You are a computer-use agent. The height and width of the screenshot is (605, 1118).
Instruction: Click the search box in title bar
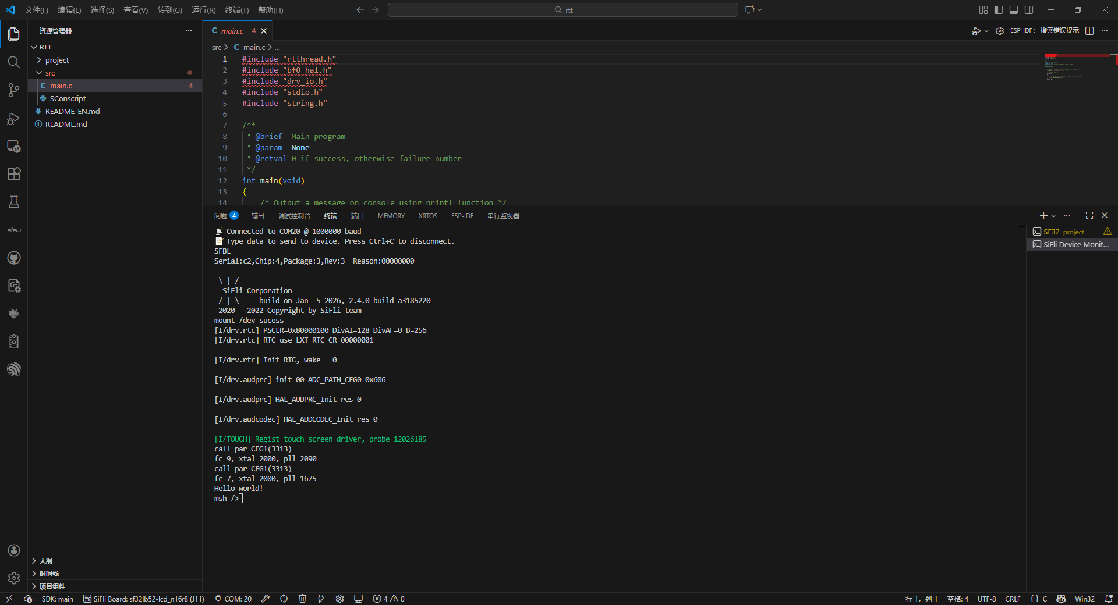[x=562, y=10]
